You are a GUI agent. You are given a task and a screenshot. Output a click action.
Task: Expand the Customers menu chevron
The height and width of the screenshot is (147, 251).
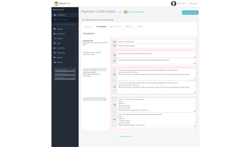tap(76, 48)
